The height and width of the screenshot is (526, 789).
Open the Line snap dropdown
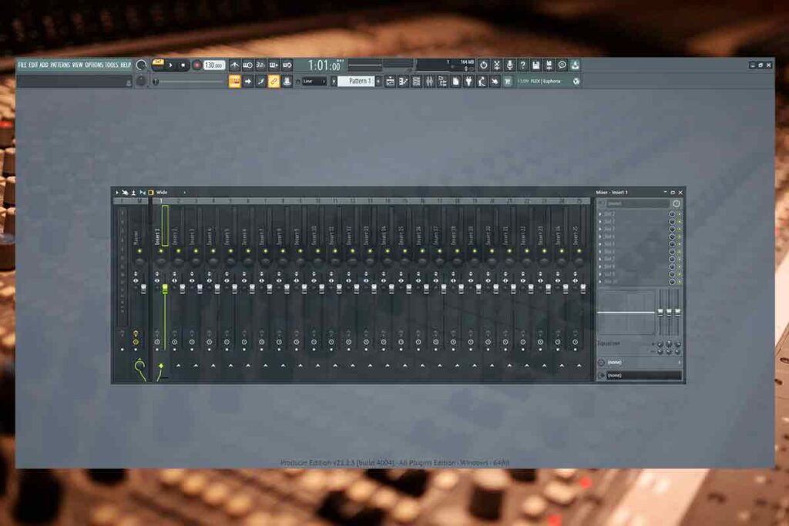314,82
